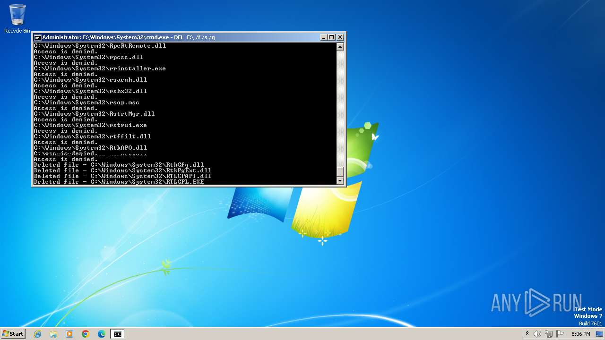
Task: Launch Internet Explorer from taskbar
Action: (x=37, y=334)
